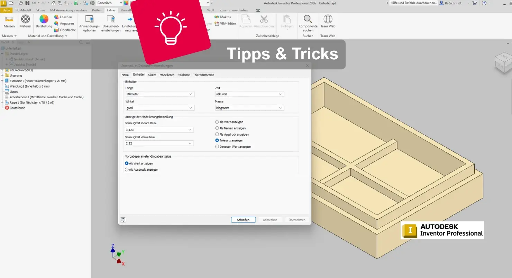Viewport: 512px width, 278px height.
Task: Select 'Toleranz anzeigen' radio button
Action: [217, 140]
